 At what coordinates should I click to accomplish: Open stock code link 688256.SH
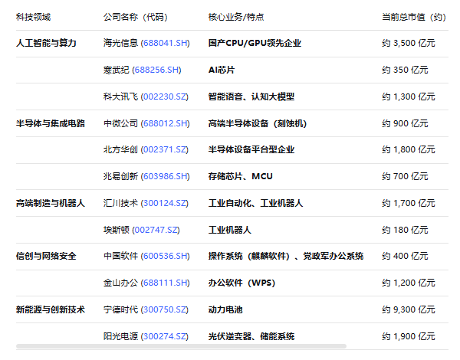[156, 70]
